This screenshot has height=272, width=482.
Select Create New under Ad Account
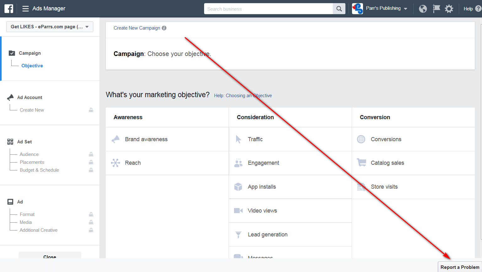point(32,110)
